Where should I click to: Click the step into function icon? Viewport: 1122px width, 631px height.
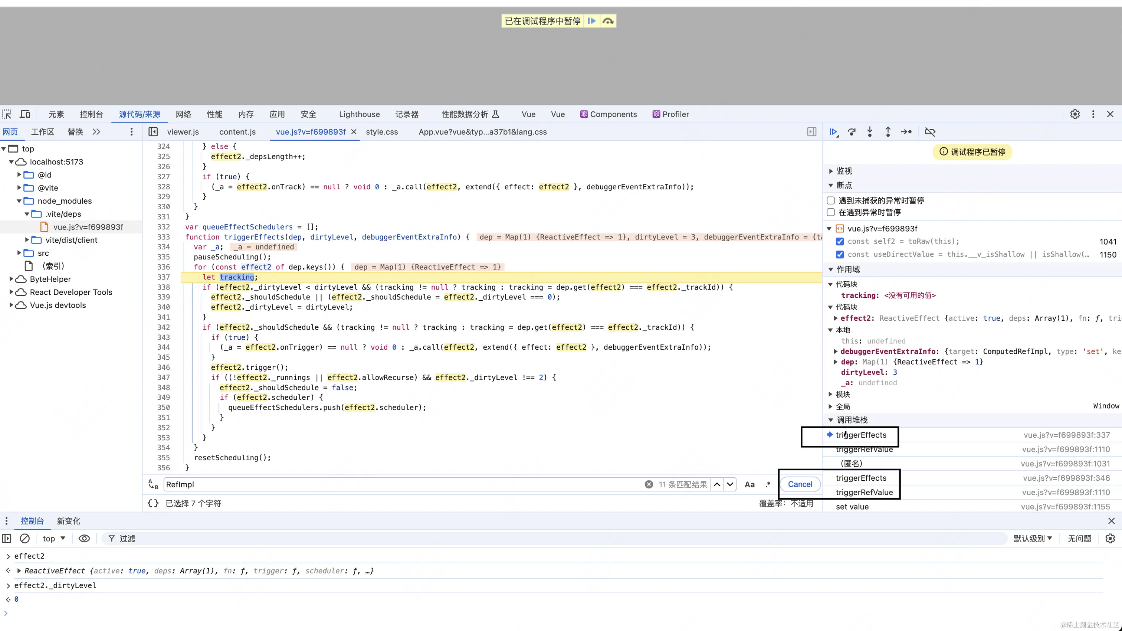[870, 132]
